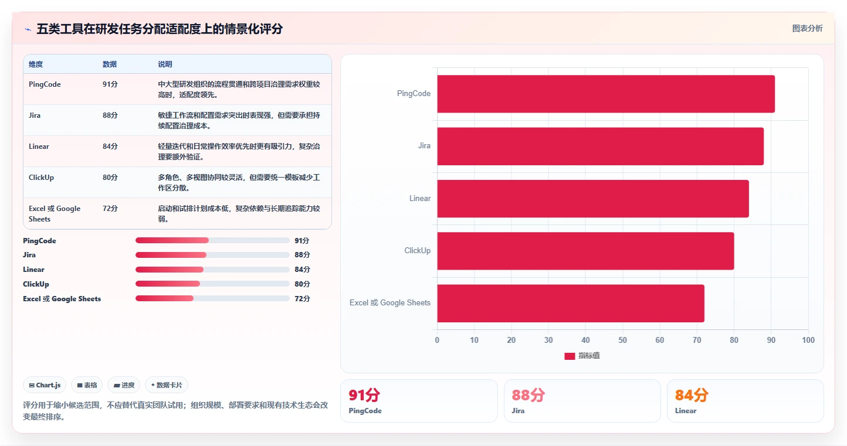
Task: Click the PingCode y-axis label in chart
Action: click(x=414, y=94)
